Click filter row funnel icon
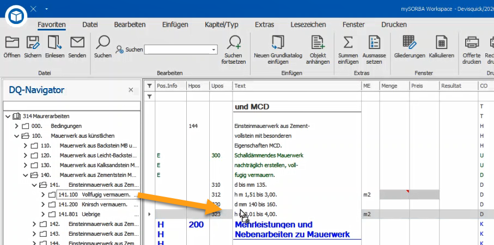Screen dimensions: 494x245 (x=150, y=96)
